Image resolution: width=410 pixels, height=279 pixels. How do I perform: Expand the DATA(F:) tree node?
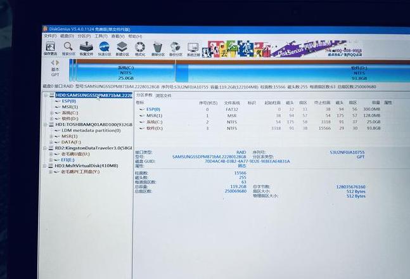point(51,142)
